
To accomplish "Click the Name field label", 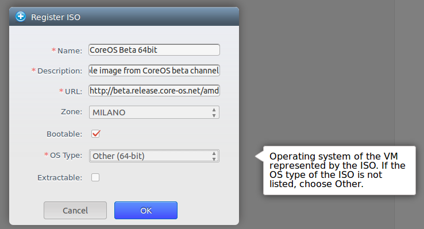I will coord(70,51).
